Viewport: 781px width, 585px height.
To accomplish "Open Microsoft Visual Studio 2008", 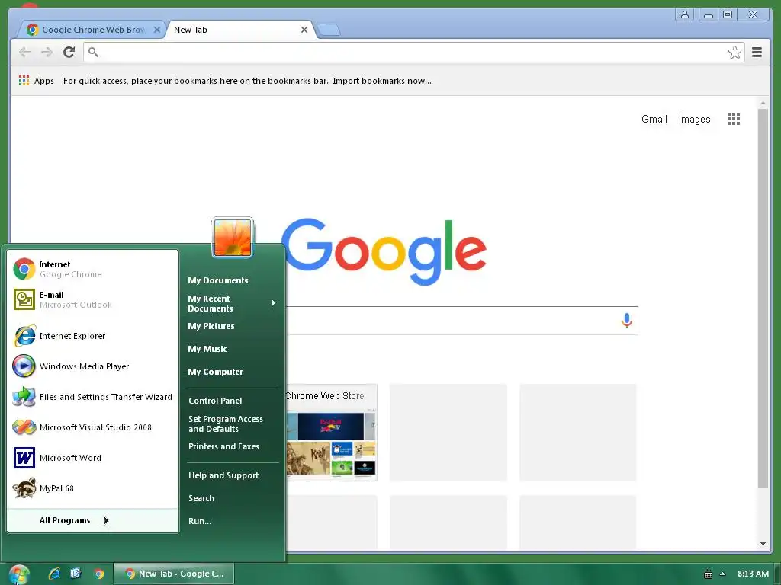I will point(92,427).
